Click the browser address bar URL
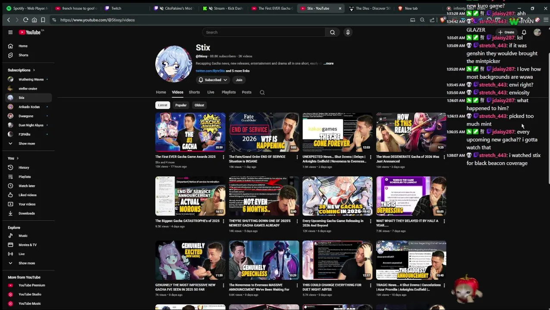This screenshot has height=310, width=550. pyautogui.click(x=97, y=20)
